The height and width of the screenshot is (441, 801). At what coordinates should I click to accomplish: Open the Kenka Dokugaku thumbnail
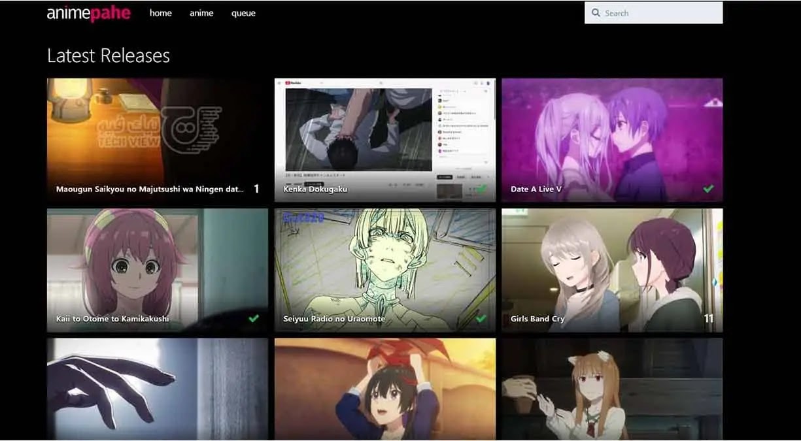[384, 140]
